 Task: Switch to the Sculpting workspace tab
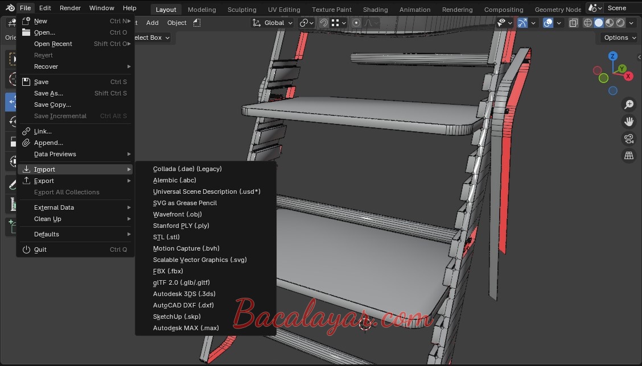[x=241, y=10]
